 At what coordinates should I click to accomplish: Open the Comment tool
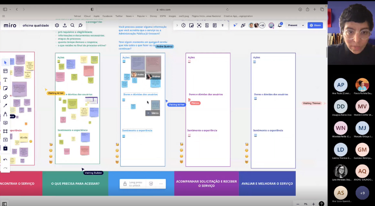[x=5, y=123]
